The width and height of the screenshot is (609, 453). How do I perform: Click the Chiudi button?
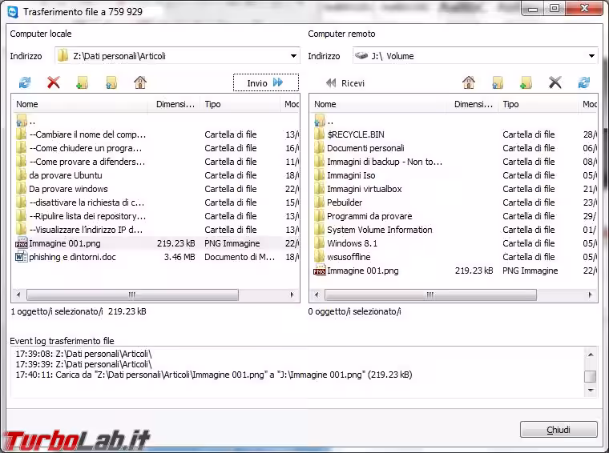click(559, 430)
